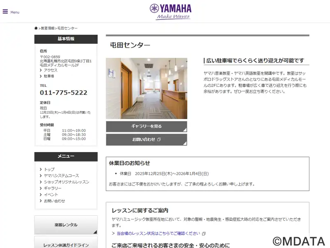Click weekday hours 11:00～19:00
Image resolution: width=330 pixels, height=248 pixels.
[x=74, y=131]
